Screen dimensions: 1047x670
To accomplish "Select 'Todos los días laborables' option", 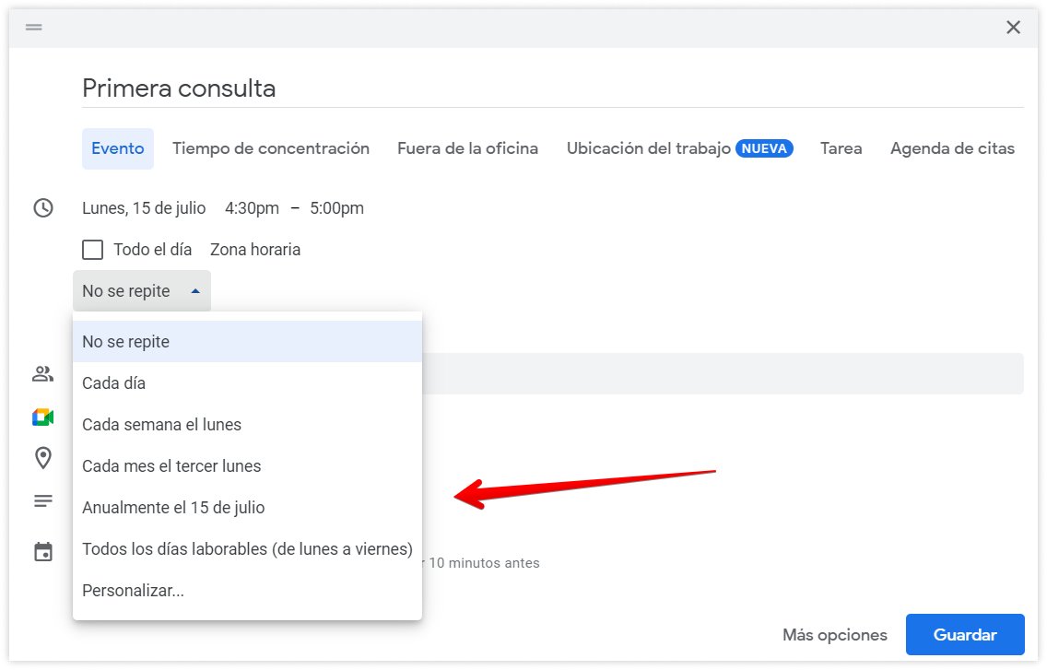I will [248, 549].
